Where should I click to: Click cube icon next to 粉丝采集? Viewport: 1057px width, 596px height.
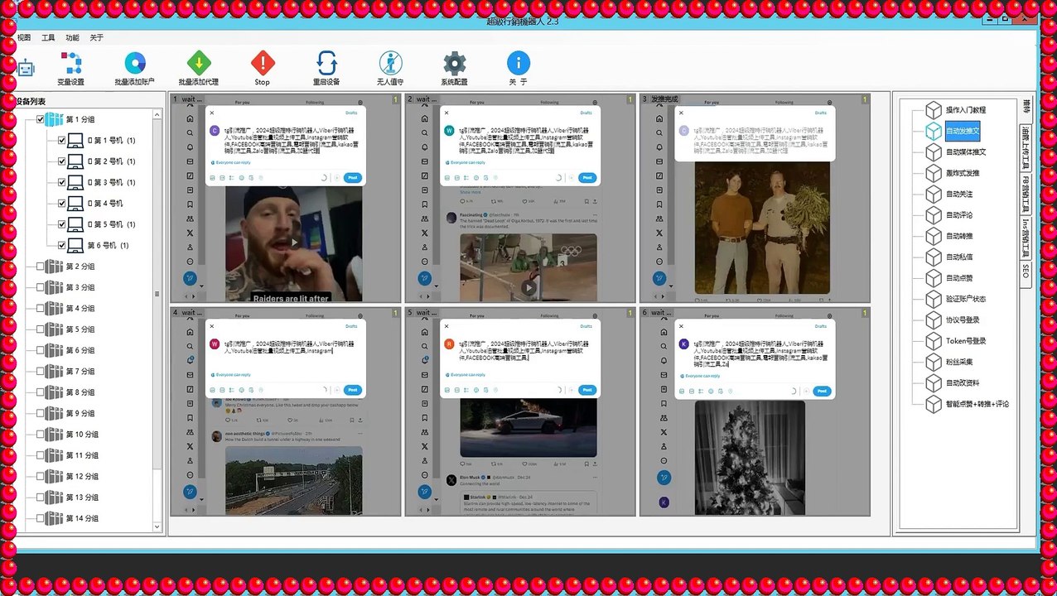coord(934,362)
